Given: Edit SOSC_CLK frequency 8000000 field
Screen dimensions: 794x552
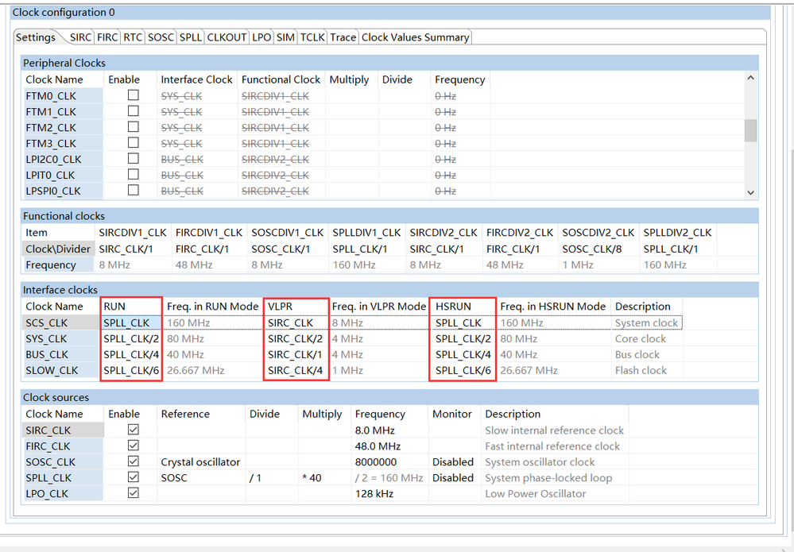Looking at the screenshot, I should click(x=389, y=462).
